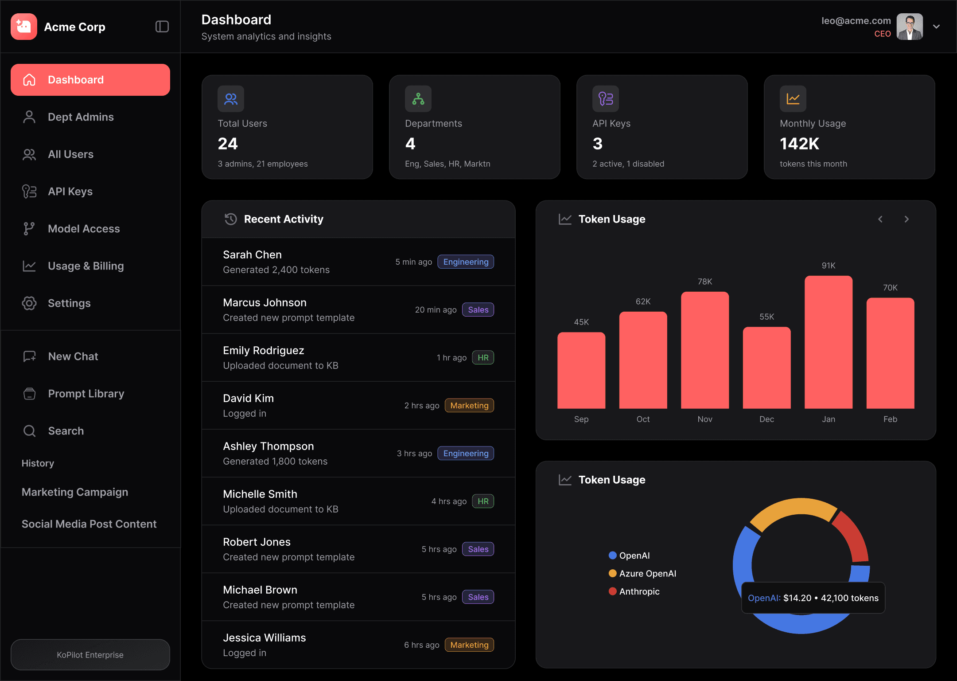
Task: Click the New Chat icon
Action: (29, 356)
